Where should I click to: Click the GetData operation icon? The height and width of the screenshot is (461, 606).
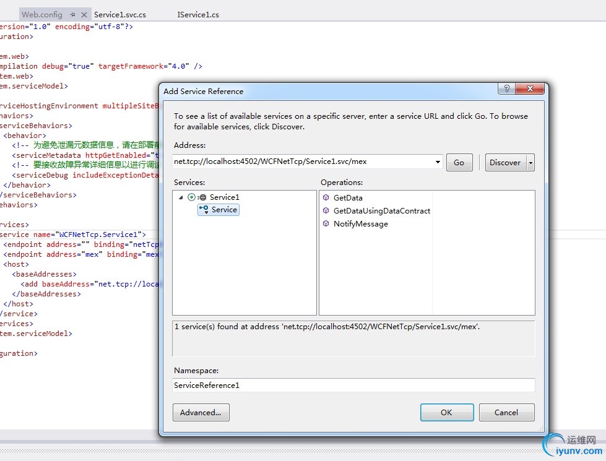(x=326, y=197)
